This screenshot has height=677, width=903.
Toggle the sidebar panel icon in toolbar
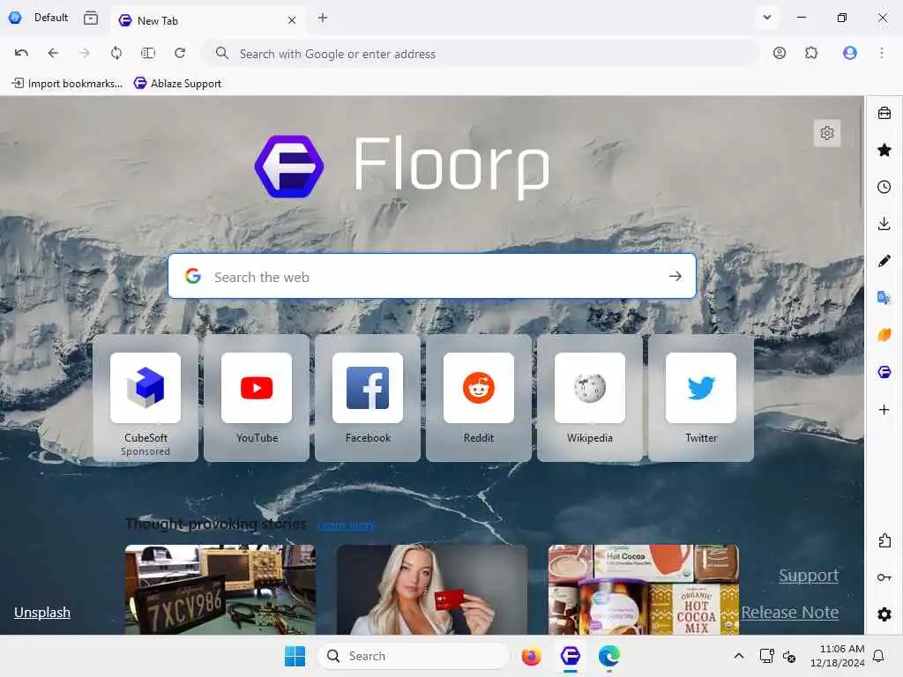click(x=148, y=53)
